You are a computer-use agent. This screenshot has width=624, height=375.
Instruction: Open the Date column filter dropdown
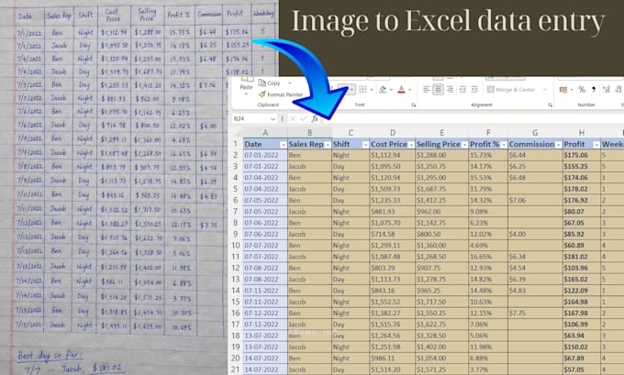click(x=283, y=145)
